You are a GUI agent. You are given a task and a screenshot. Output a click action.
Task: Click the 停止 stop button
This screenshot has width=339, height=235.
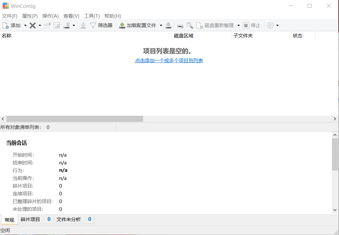click(252, 25)
